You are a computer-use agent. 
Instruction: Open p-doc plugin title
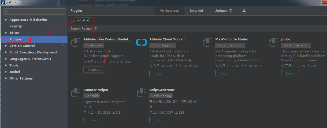pos(286,39)
